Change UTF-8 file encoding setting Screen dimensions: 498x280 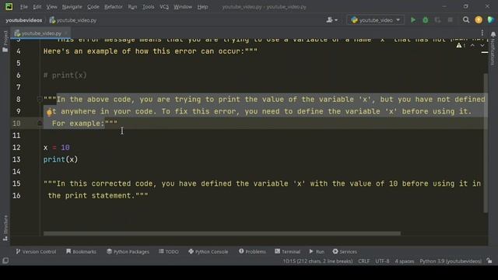[x=382, y=261]
